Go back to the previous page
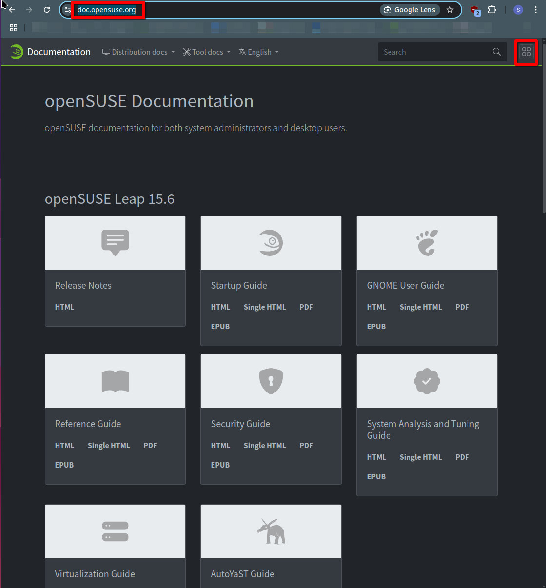Image resolution: width=546 pixels, height=588 pixels. tap(12, 10)
